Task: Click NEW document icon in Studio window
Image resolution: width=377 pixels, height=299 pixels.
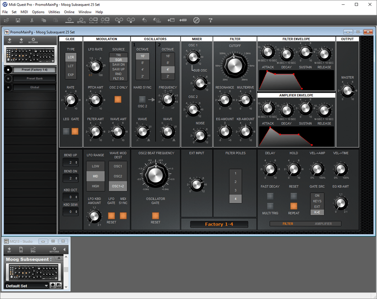Action: (21, 250)
